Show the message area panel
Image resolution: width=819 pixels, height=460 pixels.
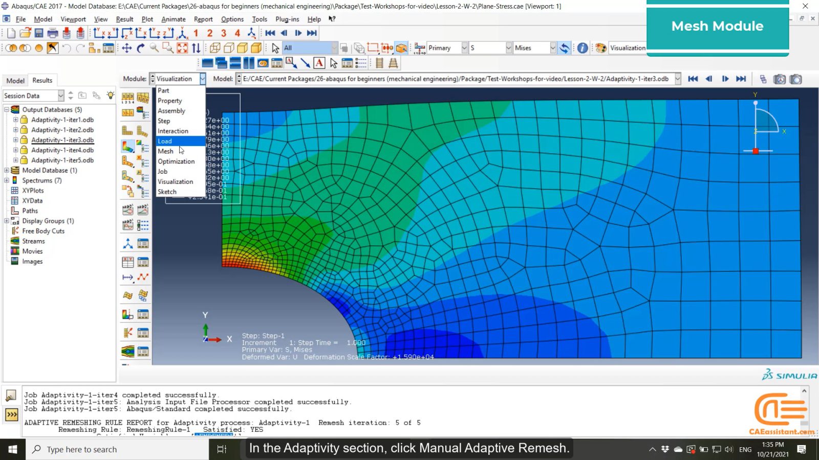click(x=11, y=396)
